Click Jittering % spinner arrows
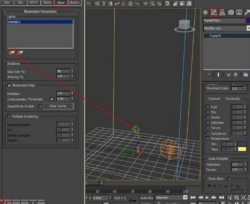 pos(72,76)
